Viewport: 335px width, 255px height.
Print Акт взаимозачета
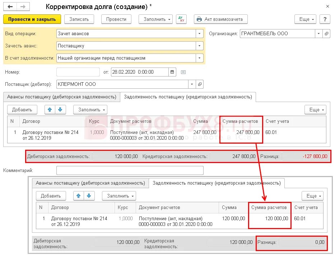pyautogui.click(x=221, y=19)
